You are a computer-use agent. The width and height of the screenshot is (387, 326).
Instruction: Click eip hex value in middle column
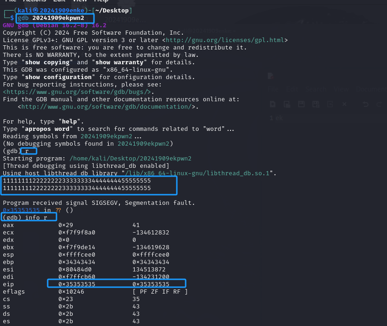(x=77, y=284)
